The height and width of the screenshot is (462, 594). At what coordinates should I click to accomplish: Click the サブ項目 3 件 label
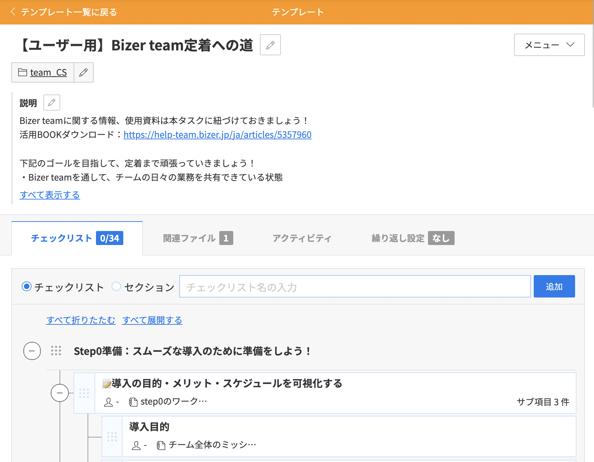point(543,402)
